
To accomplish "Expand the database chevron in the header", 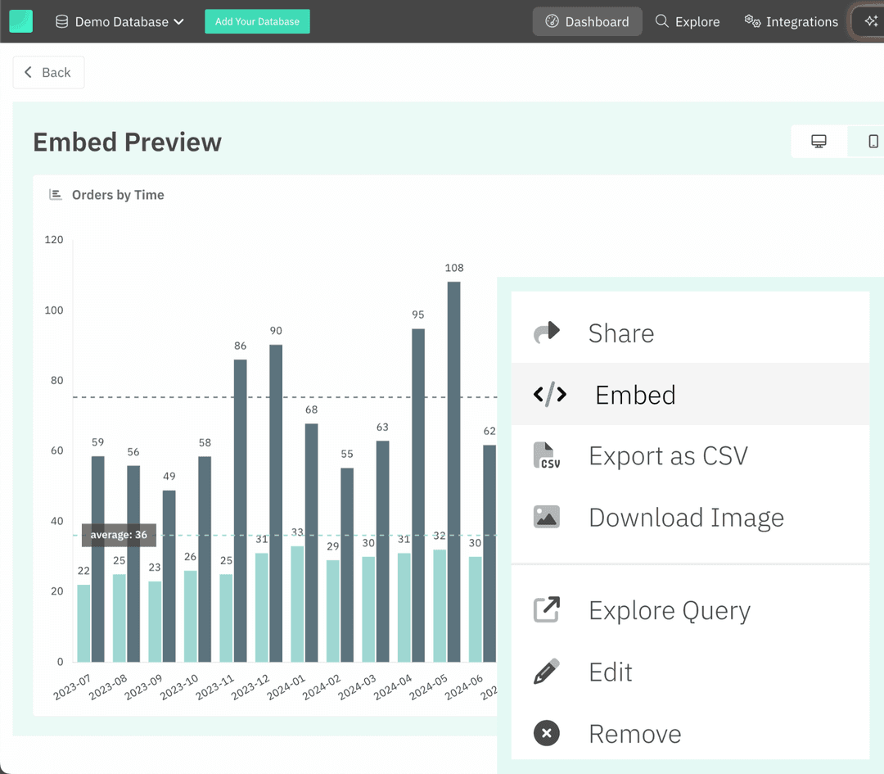I will (178, 21).
